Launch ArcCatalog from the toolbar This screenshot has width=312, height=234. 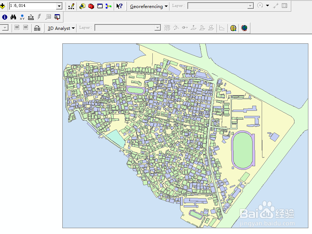(x=82, y=6)
